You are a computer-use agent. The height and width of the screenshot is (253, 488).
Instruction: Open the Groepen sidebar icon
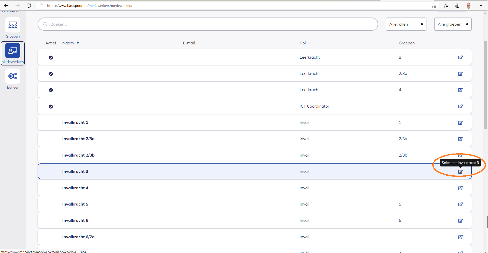(x=13, y=25)
